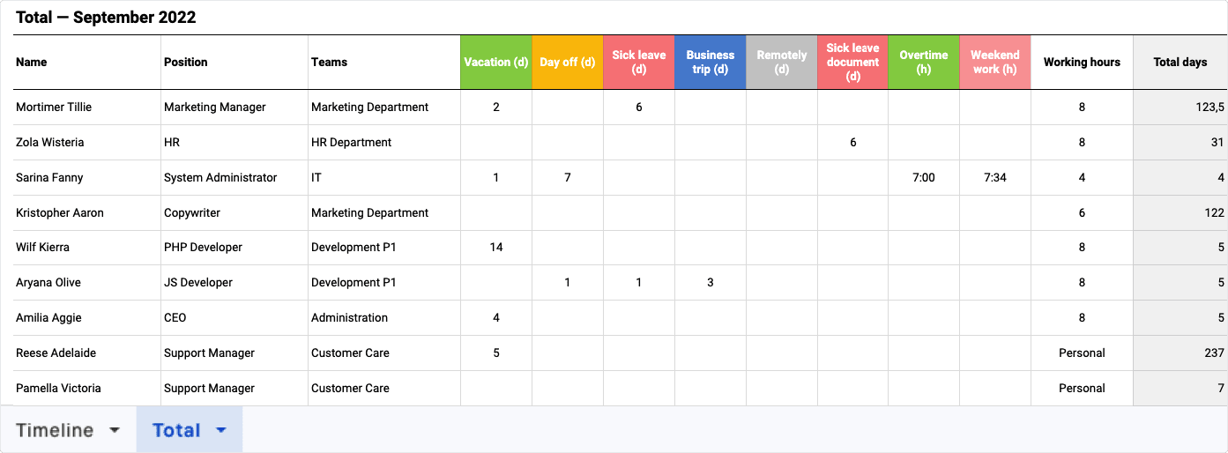Select the orange Day off (d) header
Viewport: 1228px width, 453px height.
567,62
